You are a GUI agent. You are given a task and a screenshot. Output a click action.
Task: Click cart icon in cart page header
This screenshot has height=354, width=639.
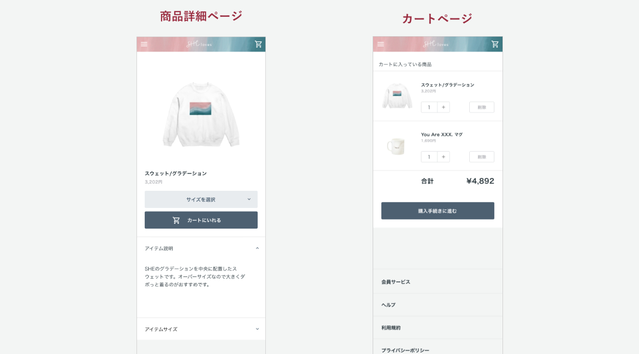tap(495, 44)
